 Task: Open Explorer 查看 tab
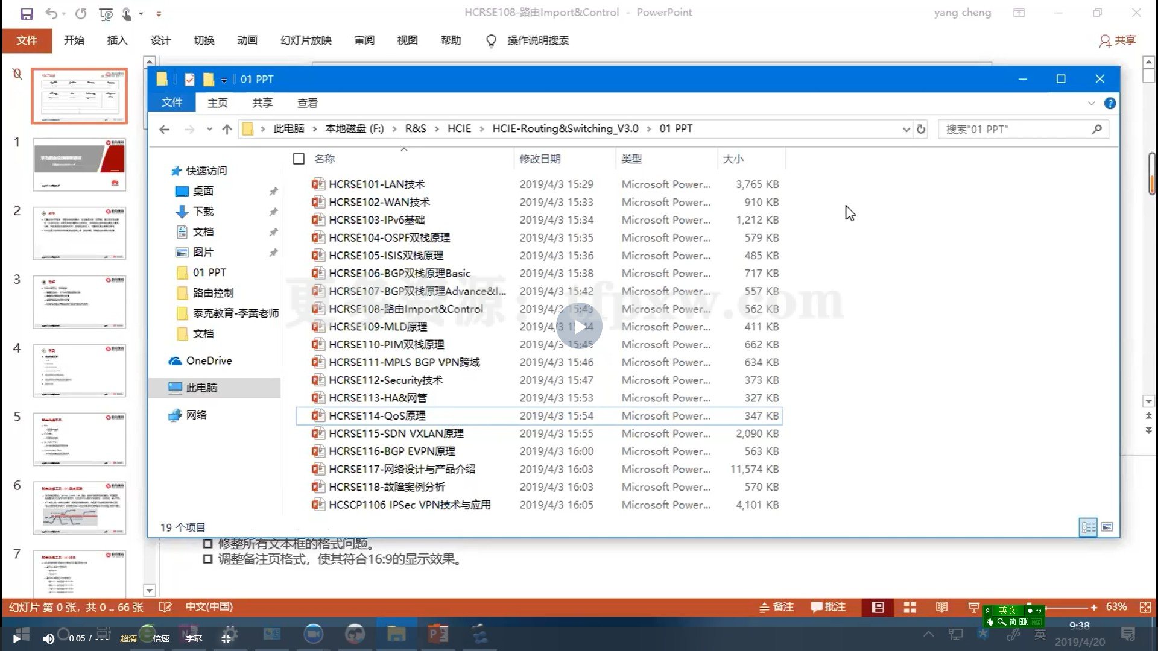pos(308,103)
